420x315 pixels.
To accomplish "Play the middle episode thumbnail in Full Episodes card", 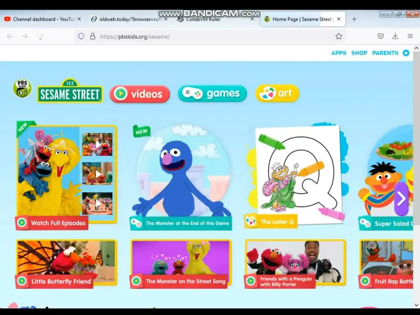I will [x=97, y=173].
